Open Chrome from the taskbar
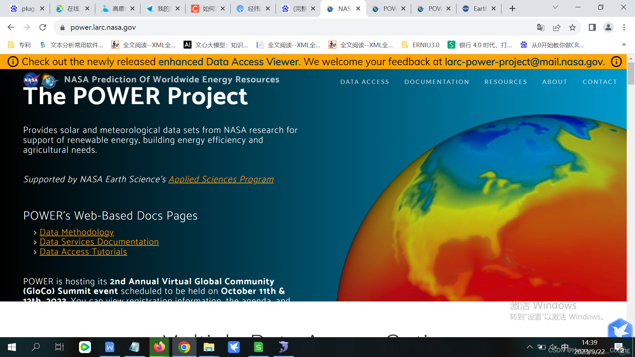The image size is (635, 357). [x=184, y=347]
